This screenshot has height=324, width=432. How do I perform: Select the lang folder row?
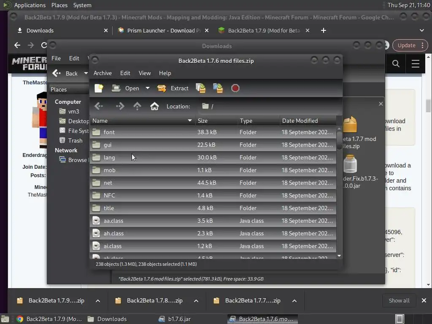pyautogui.click(x=213, y=157)
